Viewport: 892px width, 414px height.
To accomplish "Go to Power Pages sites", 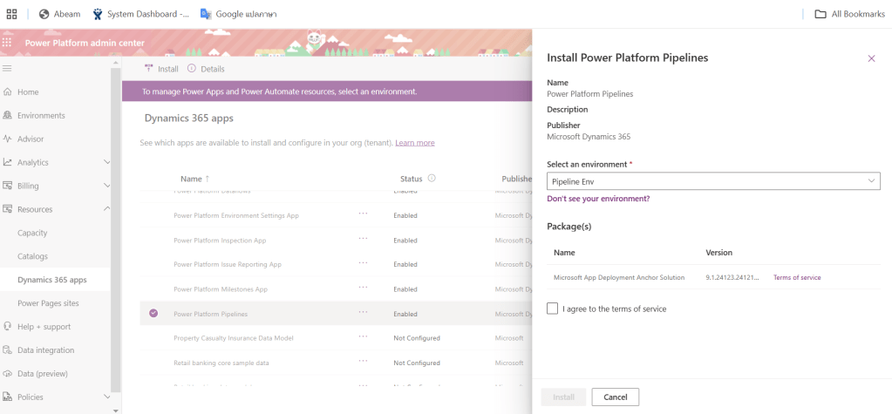I will point(48,303).
